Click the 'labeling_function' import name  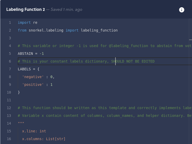pos(99,30)
